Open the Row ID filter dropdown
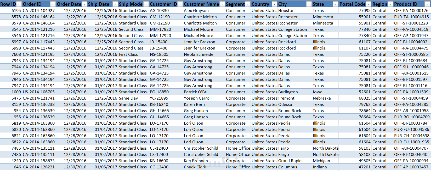This screenshot has height=171, width=431. tap(19, 4)
